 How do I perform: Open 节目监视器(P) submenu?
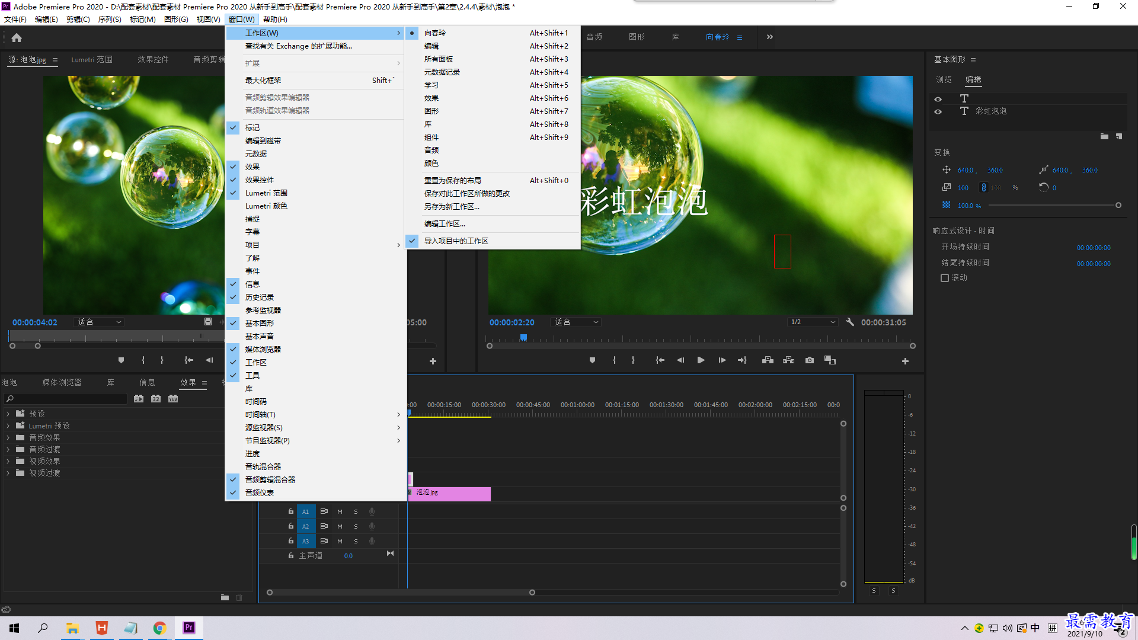pyautogui.click(x=315, y=440)
